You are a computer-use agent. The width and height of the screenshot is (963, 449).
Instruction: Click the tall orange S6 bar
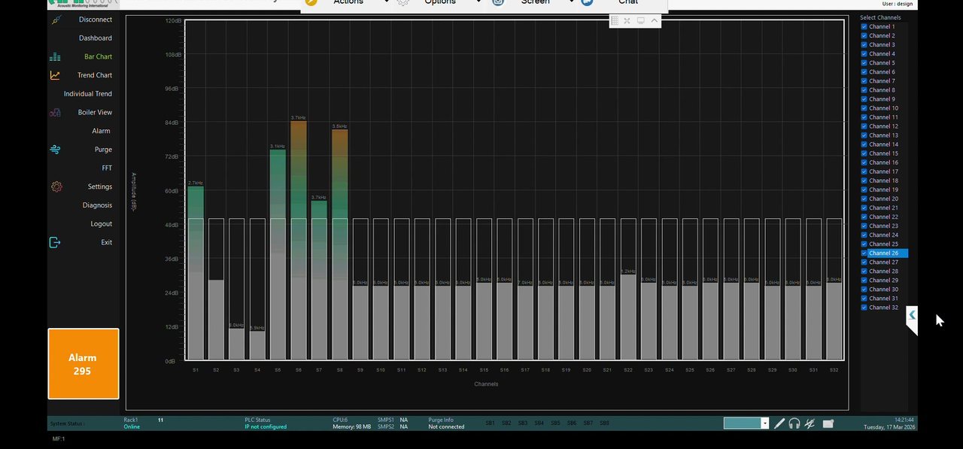[298, 240]
